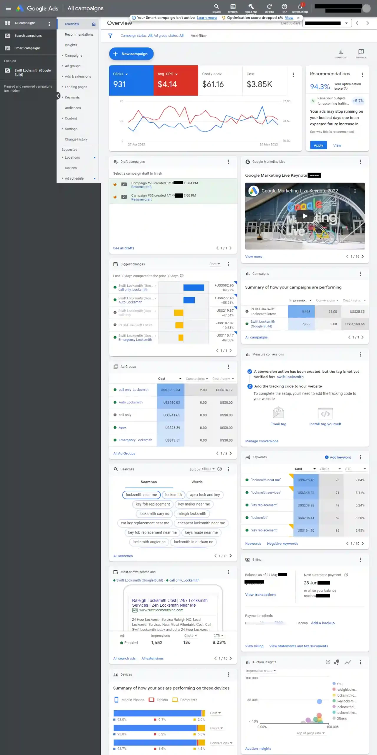Open the Avg. CPC metric dropdown

point(168,74)
